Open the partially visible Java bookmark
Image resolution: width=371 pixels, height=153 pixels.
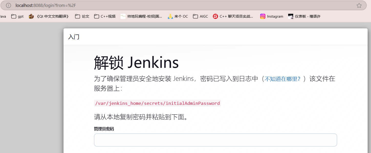coord(3,16)
